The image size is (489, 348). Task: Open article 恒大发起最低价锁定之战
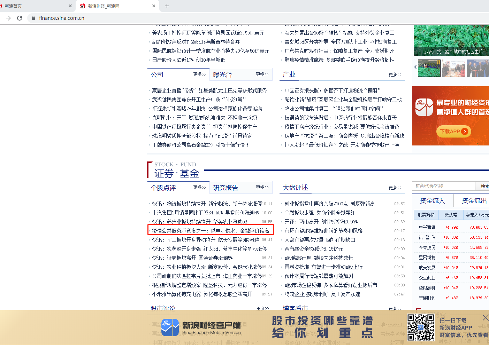342,145
